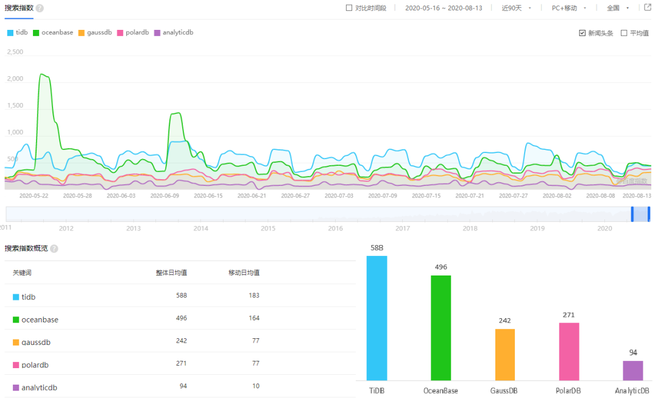Select the 搜索指数 tab

click(x=19, y=9)
